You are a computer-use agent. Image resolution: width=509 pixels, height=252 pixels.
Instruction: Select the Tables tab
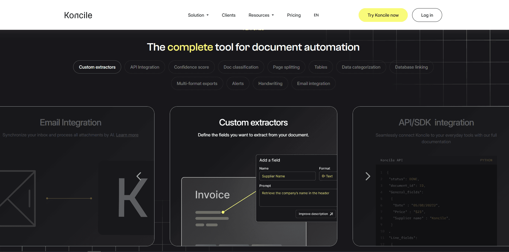click(321, 67)
